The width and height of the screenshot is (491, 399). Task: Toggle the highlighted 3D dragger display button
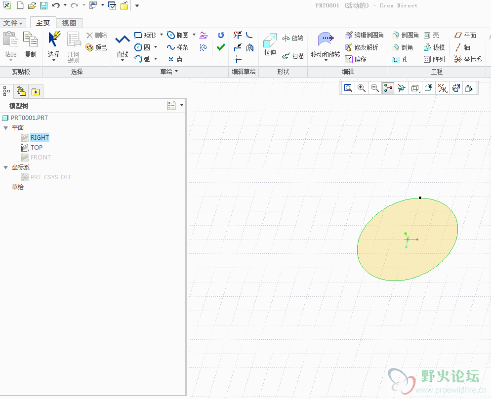pos(388,88)
